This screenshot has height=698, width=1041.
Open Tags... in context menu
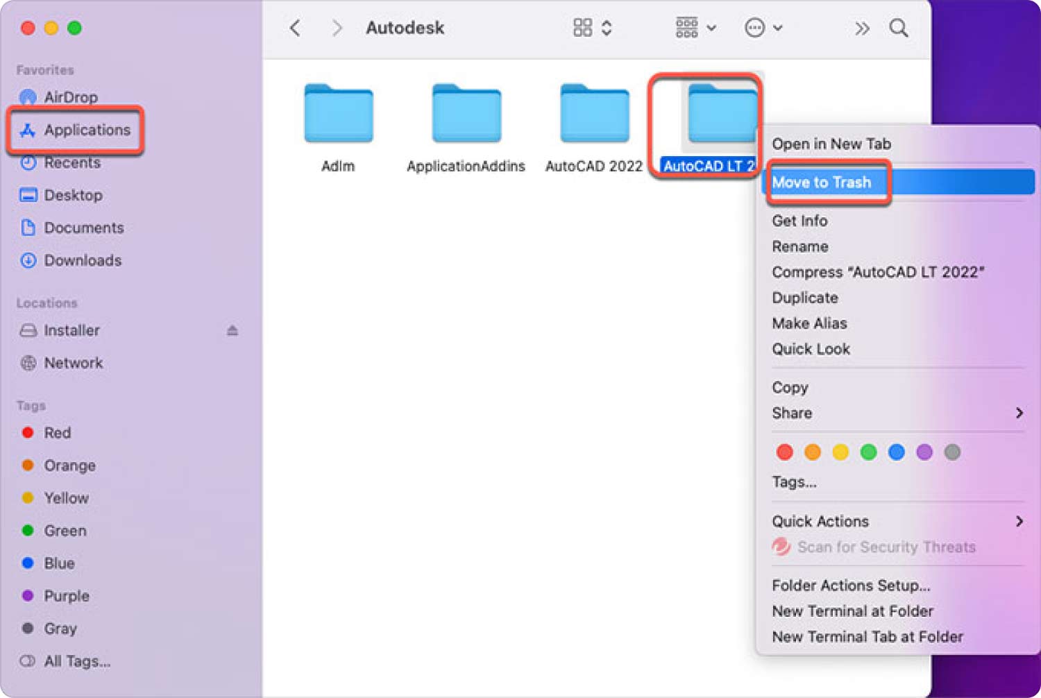794,482
